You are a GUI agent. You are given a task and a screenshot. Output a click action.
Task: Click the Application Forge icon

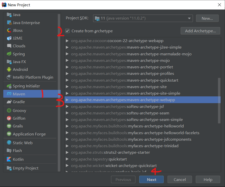point(9,134)
